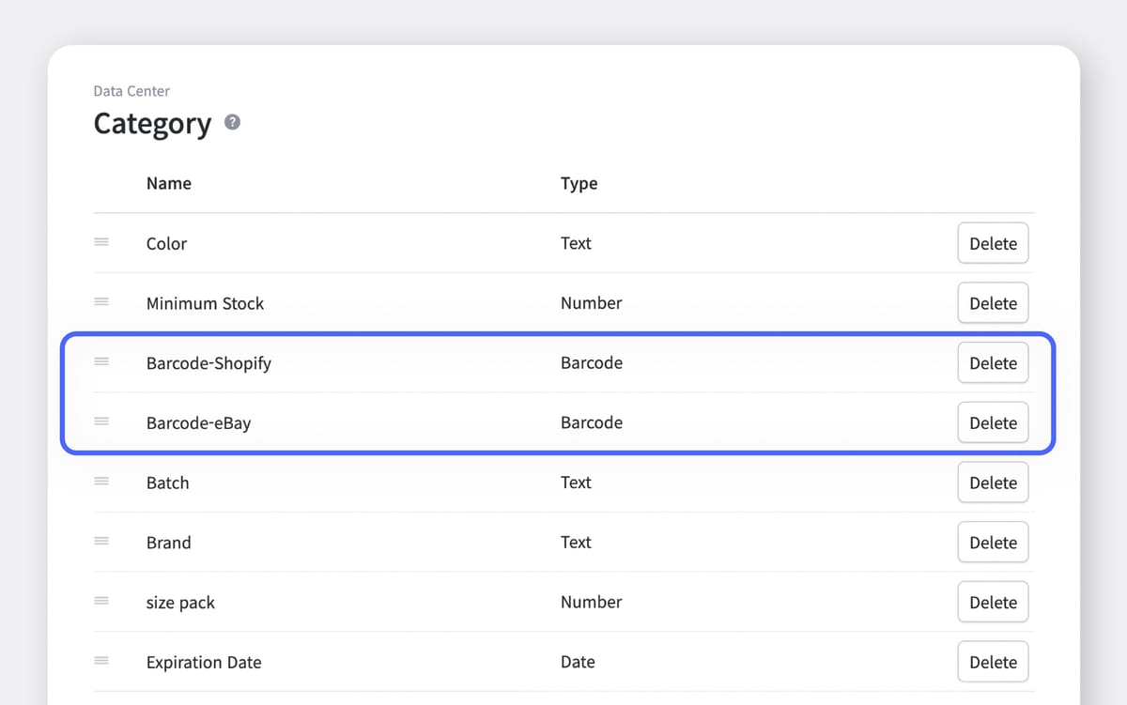Click the help question mark beside Category
1127x705 pixels.
(x=233, y=123)
